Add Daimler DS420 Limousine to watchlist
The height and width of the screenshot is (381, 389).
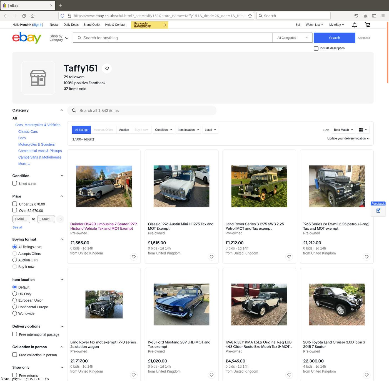click(x=134, y=257)
